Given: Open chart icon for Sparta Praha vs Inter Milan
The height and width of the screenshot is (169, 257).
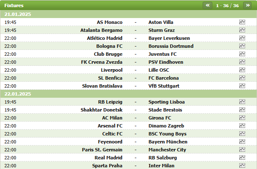Looking at the screenshot, I should click(x=242, y=165).
